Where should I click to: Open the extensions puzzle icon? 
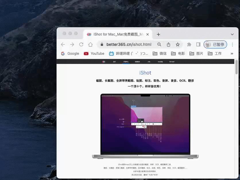coord(189,44)
